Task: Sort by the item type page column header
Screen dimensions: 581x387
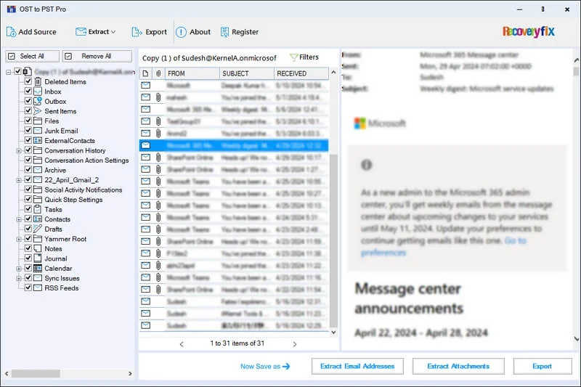Action: (146, 73)
